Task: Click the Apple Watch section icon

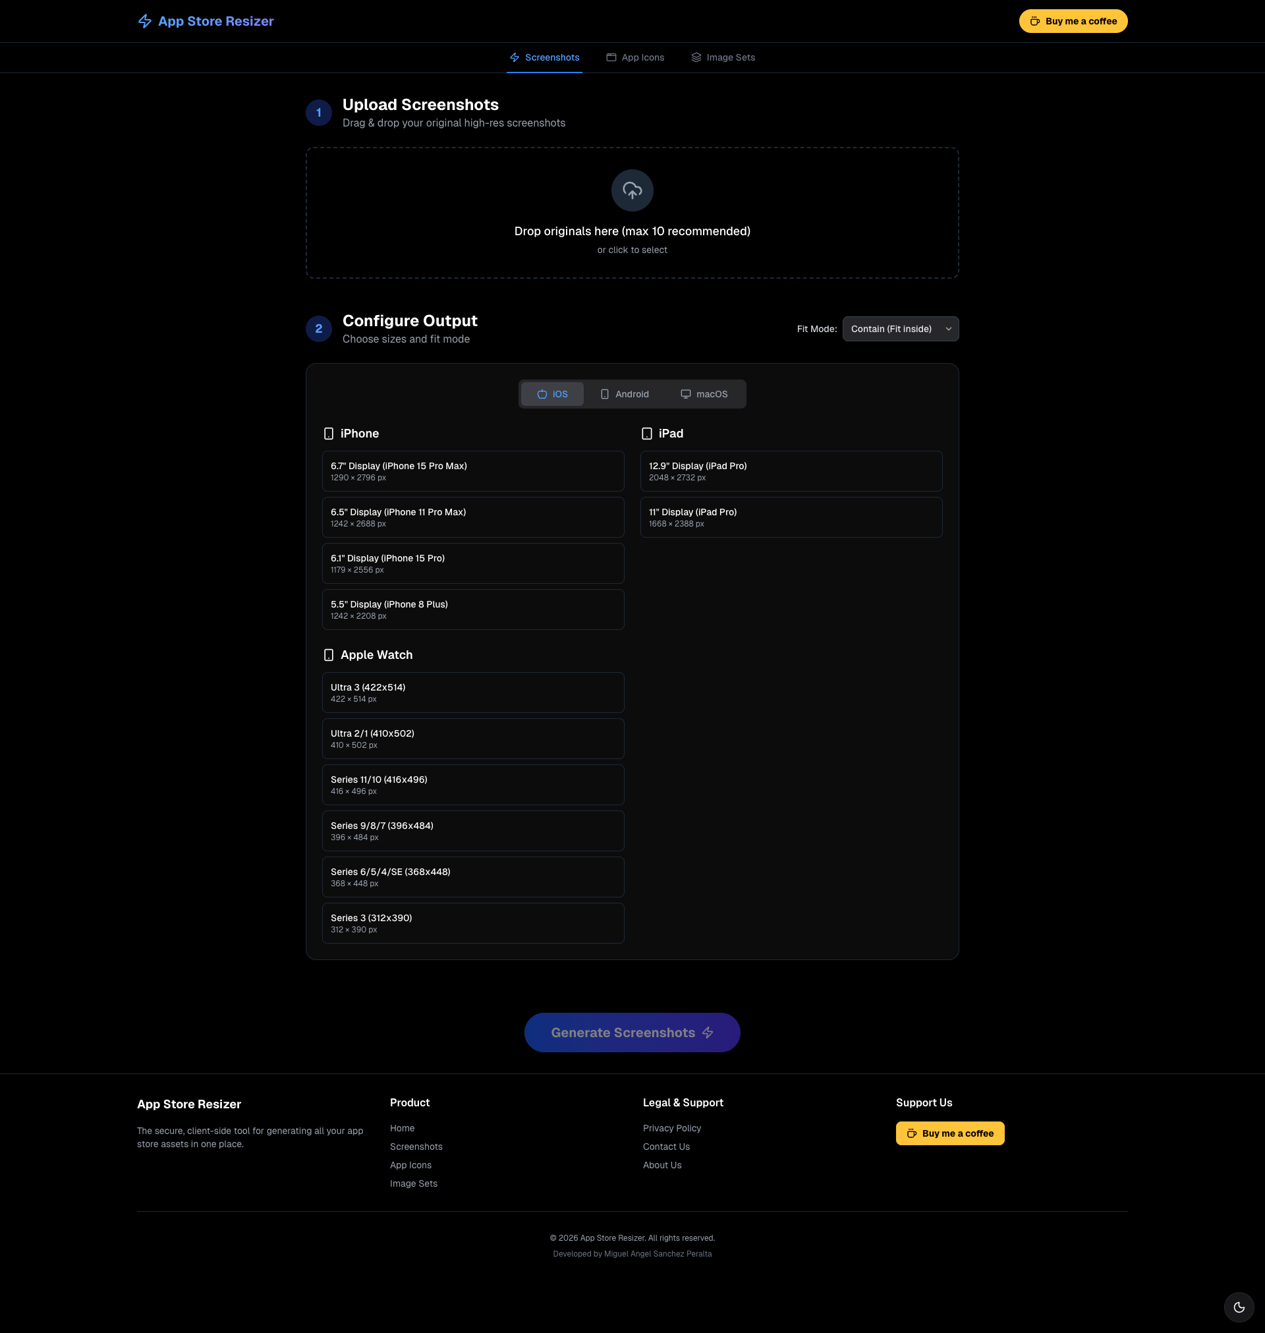Action: 328,654
